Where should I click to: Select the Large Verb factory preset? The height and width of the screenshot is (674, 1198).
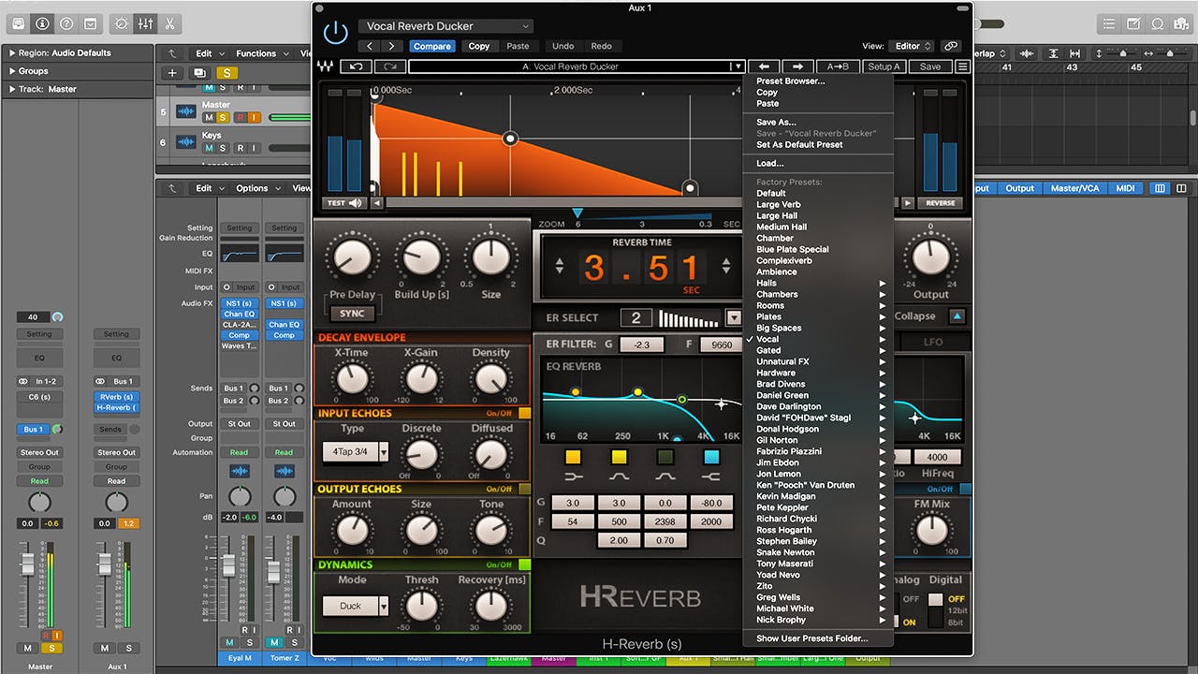coord(777,204)
